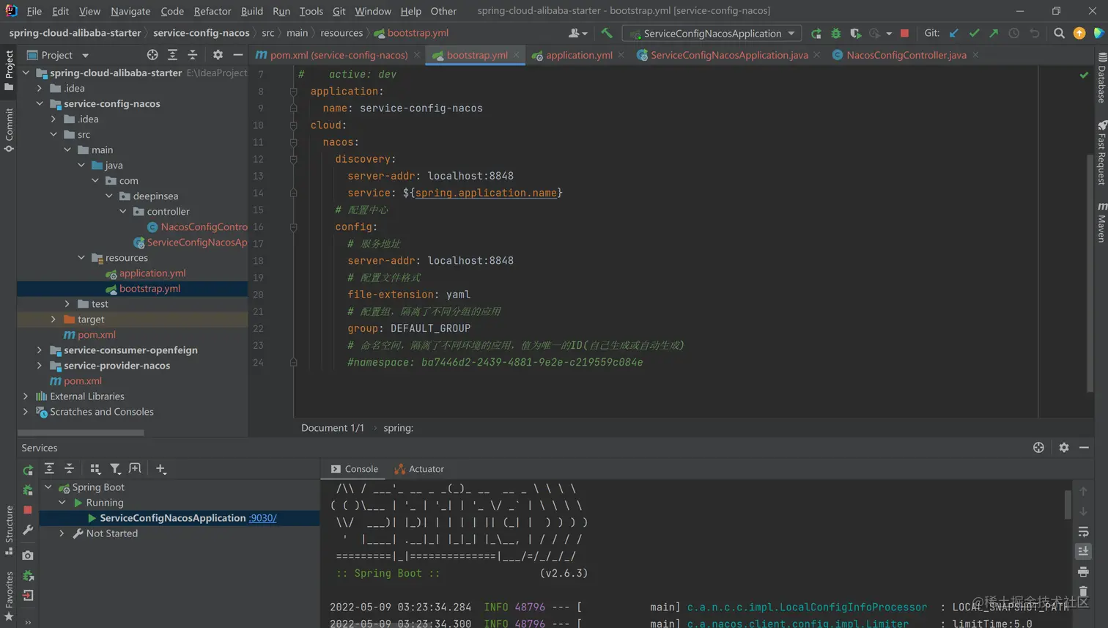Click Git Rollback undo icon
Viewport: 1108px width, 628px height.
coord(1035,33)
